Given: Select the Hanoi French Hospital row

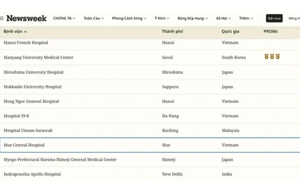Looking at the screenshot, I should (150, 43).
